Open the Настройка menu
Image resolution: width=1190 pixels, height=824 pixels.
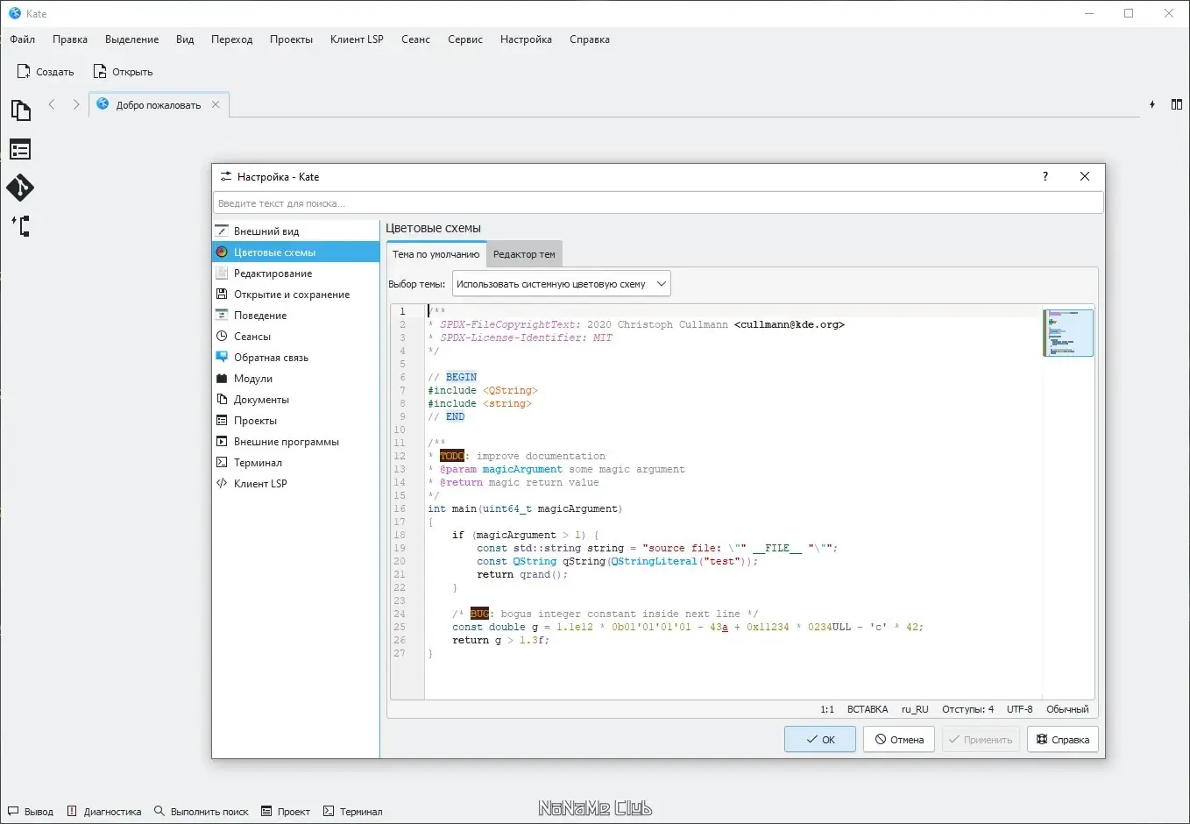[x=526, y=39]
